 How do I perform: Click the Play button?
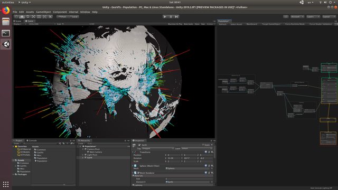click(165, 16)
